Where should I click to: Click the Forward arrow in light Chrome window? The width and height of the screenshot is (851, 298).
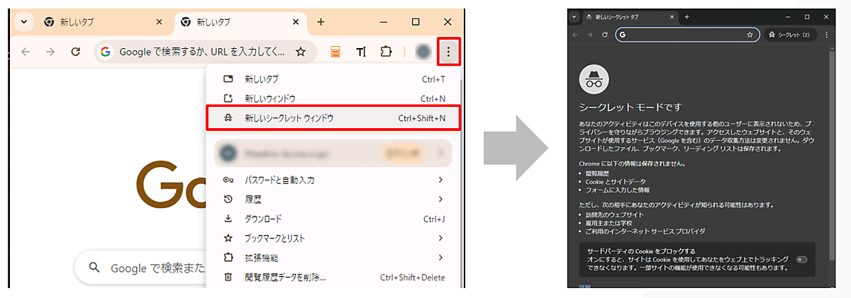pyautogui.click(x=50, y=52)
